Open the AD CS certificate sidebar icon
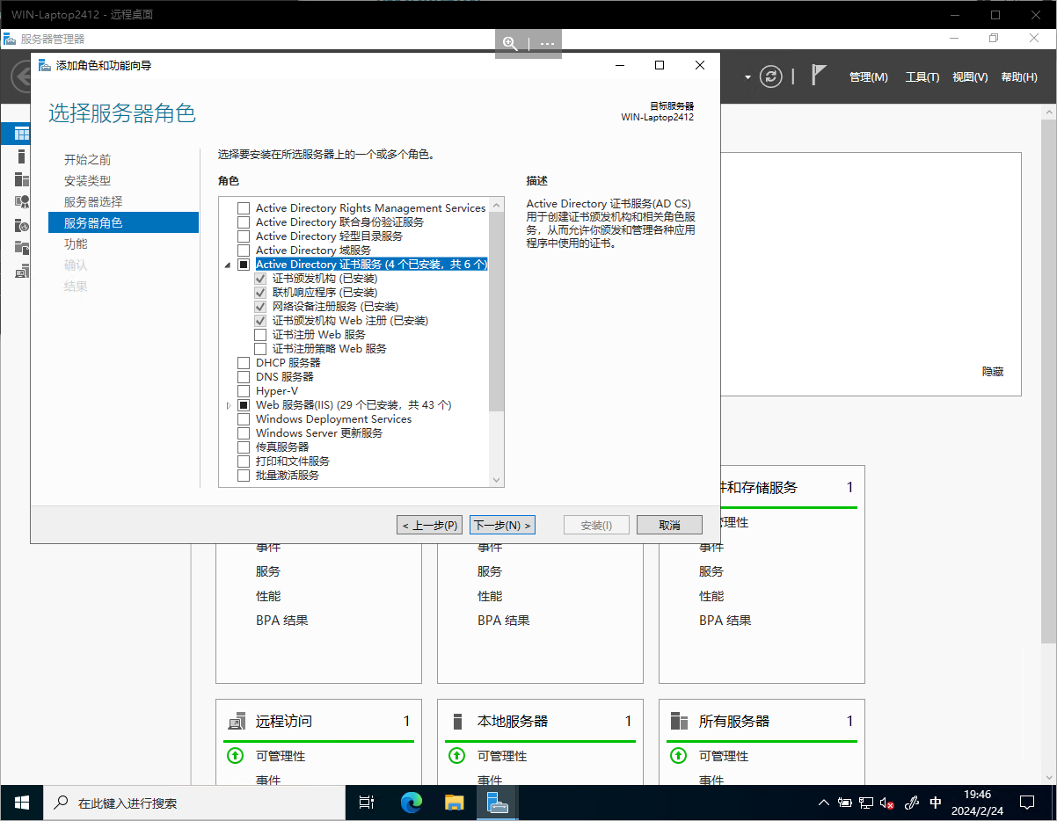The height and width of the screenshot is (821, 1057). click(22, 202)
